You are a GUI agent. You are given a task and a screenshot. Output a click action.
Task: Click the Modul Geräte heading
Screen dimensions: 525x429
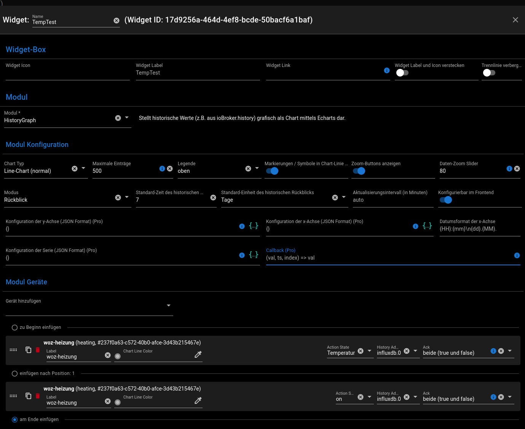point(26,282)
